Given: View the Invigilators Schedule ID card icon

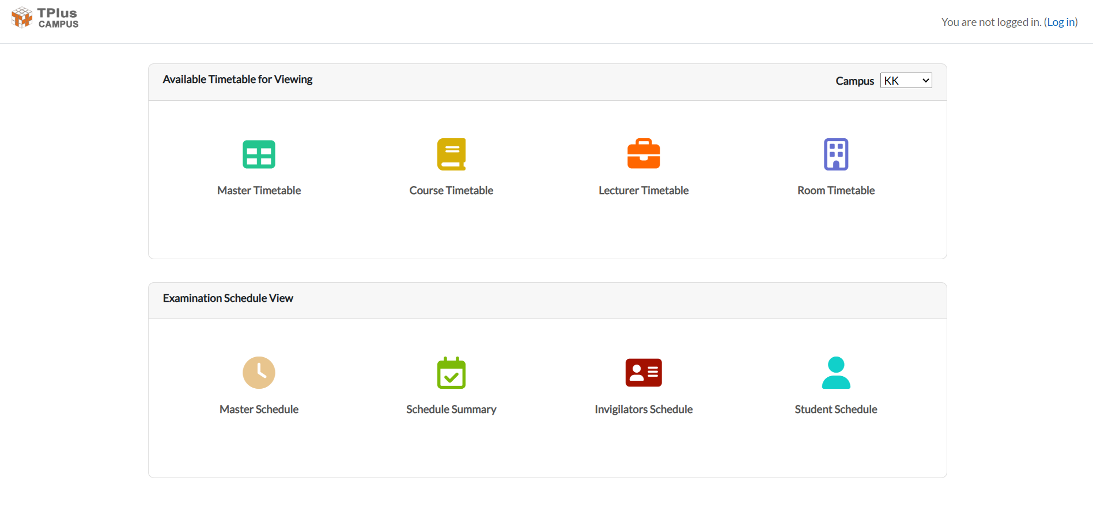Looking at the screenshot, I should [644, 373].
